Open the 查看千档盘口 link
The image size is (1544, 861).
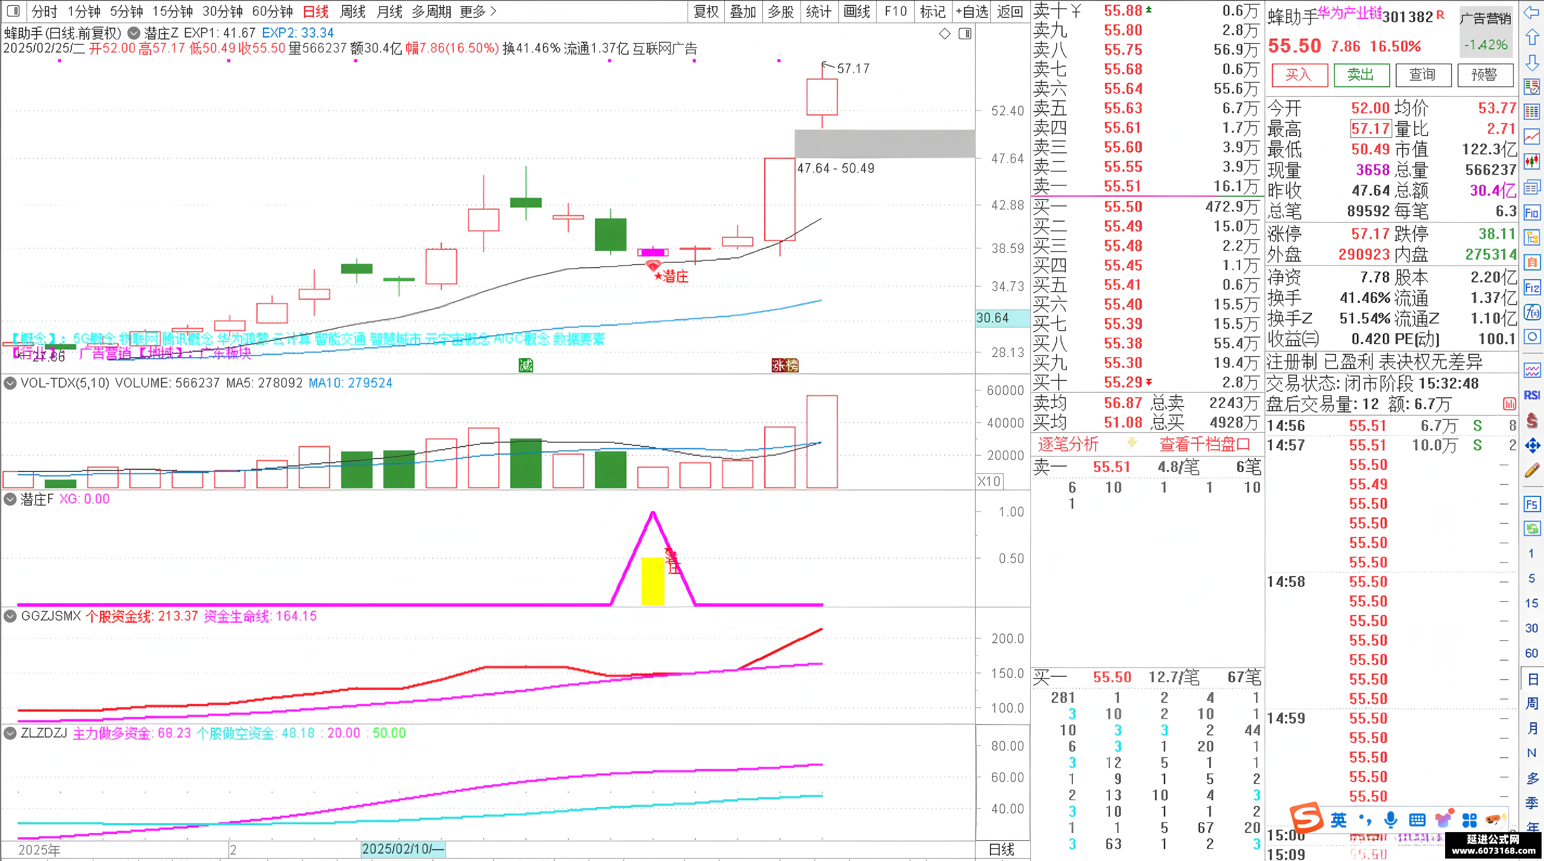(1205, 444)
